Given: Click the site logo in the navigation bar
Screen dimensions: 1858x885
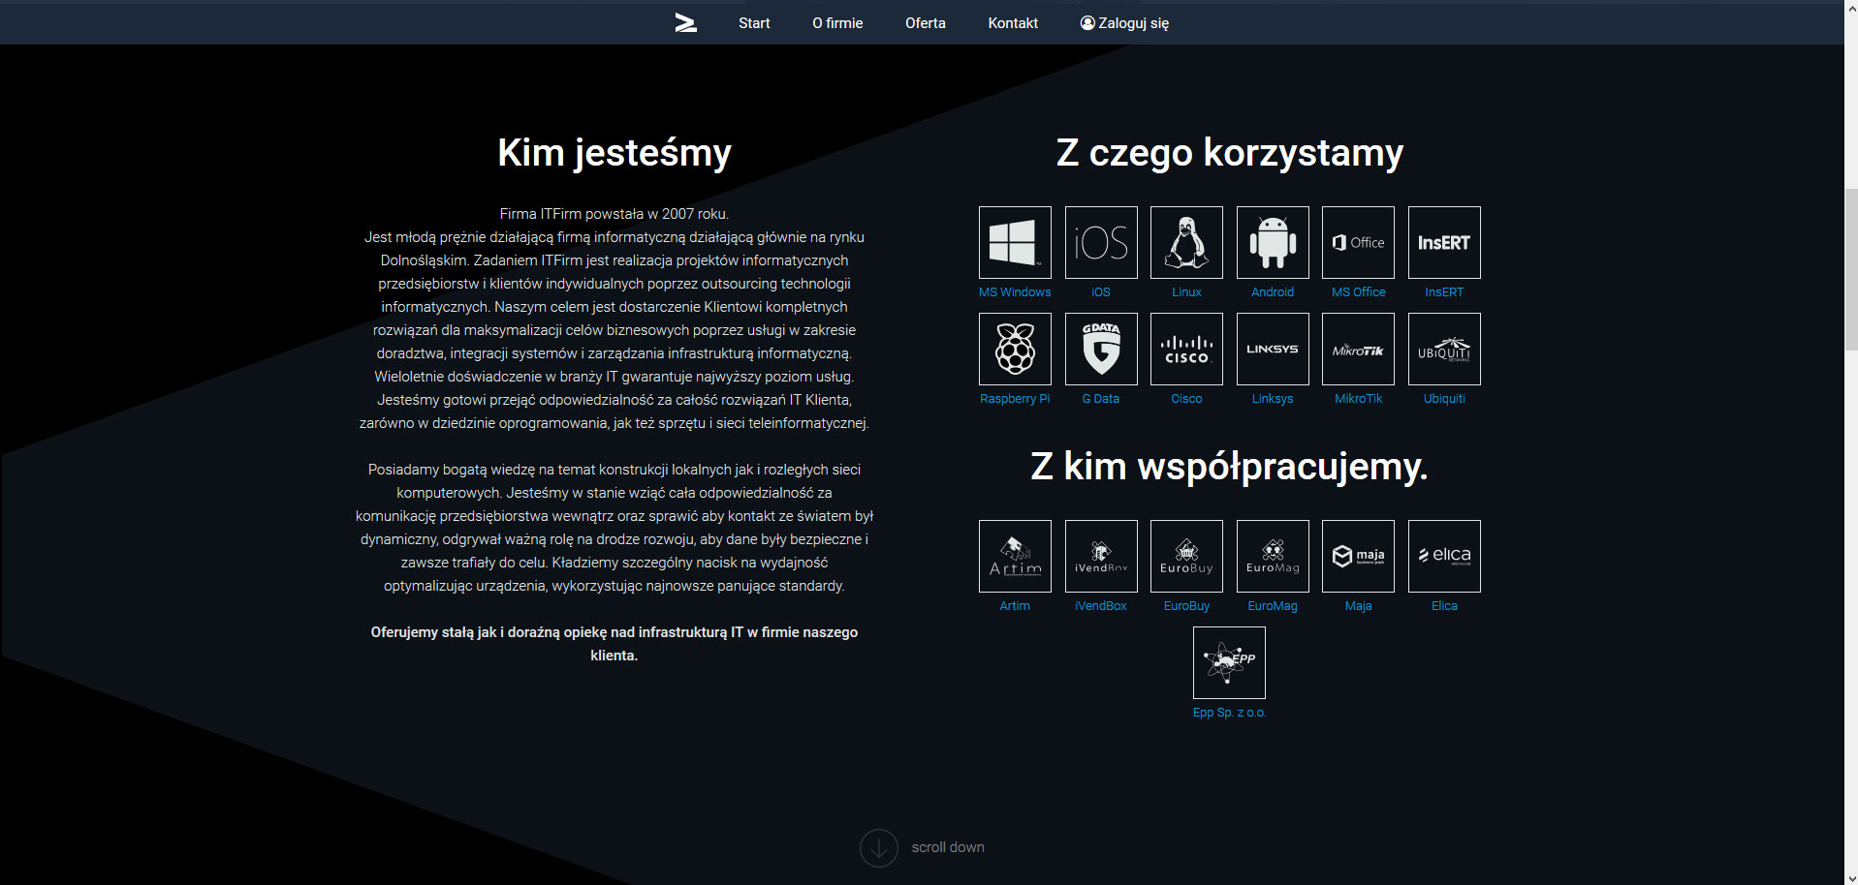Looking at the screenshot, I should (x=686, y=23).
